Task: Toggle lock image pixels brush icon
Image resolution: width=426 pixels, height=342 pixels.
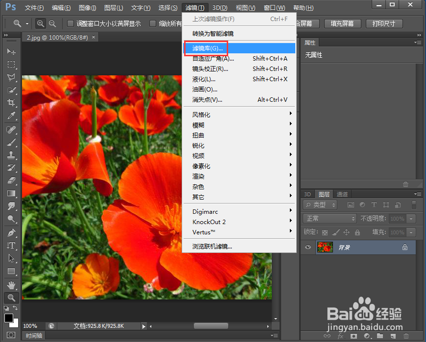Action: click(x=336, y=232)
